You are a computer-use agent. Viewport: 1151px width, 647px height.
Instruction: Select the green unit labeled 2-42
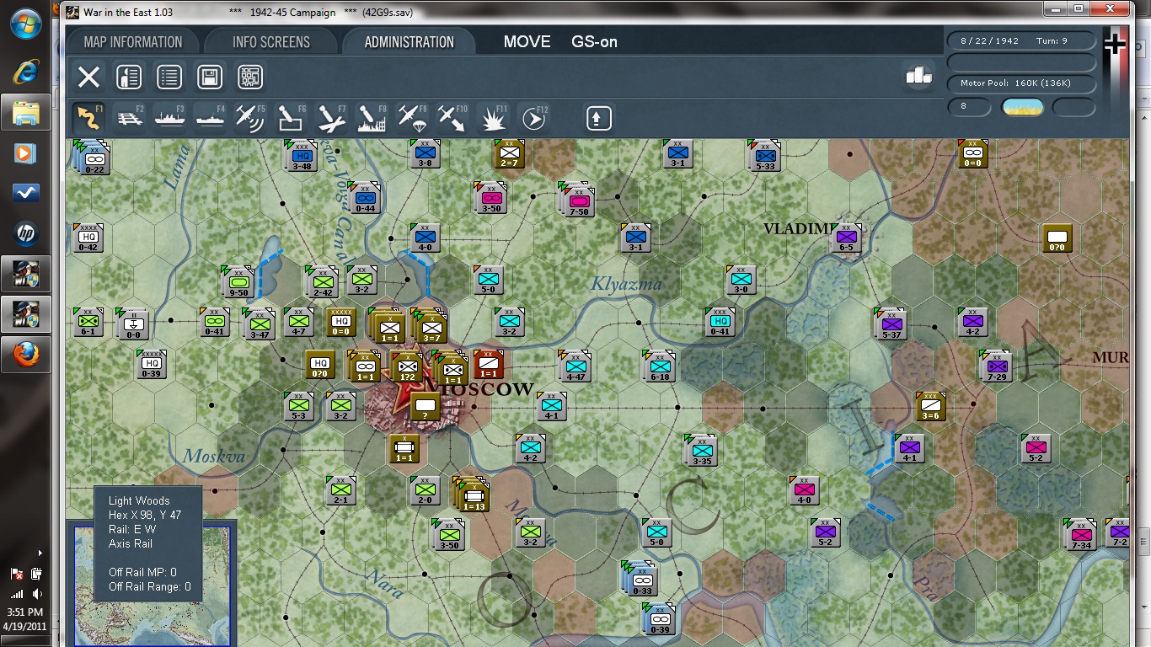tap(323, 282)
